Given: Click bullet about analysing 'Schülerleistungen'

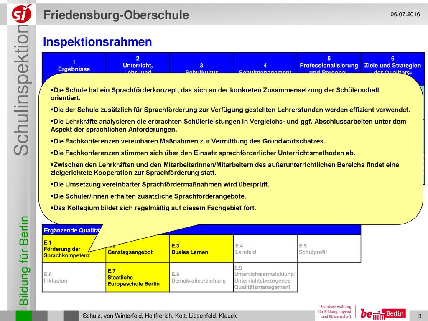Looking at the screenshot, I should 228,125.
